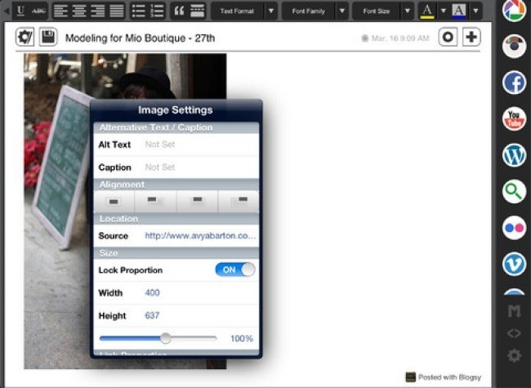The image size is (531, 388).
Task: Select center alignment image option
Action: tap(197, 202)
